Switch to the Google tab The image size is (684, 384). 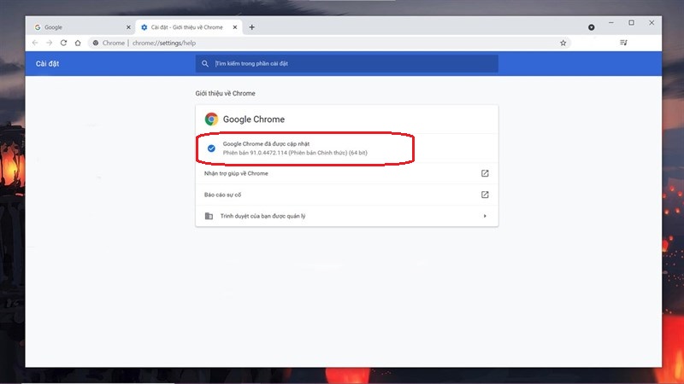(83, 27)
